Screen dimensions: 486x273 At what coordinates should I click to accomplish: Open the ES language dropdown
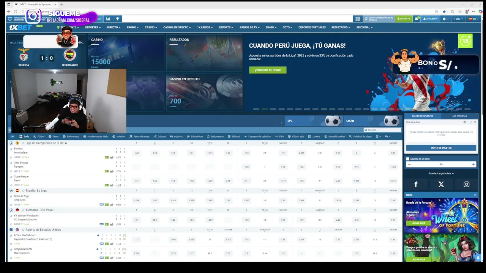(473, 19)
